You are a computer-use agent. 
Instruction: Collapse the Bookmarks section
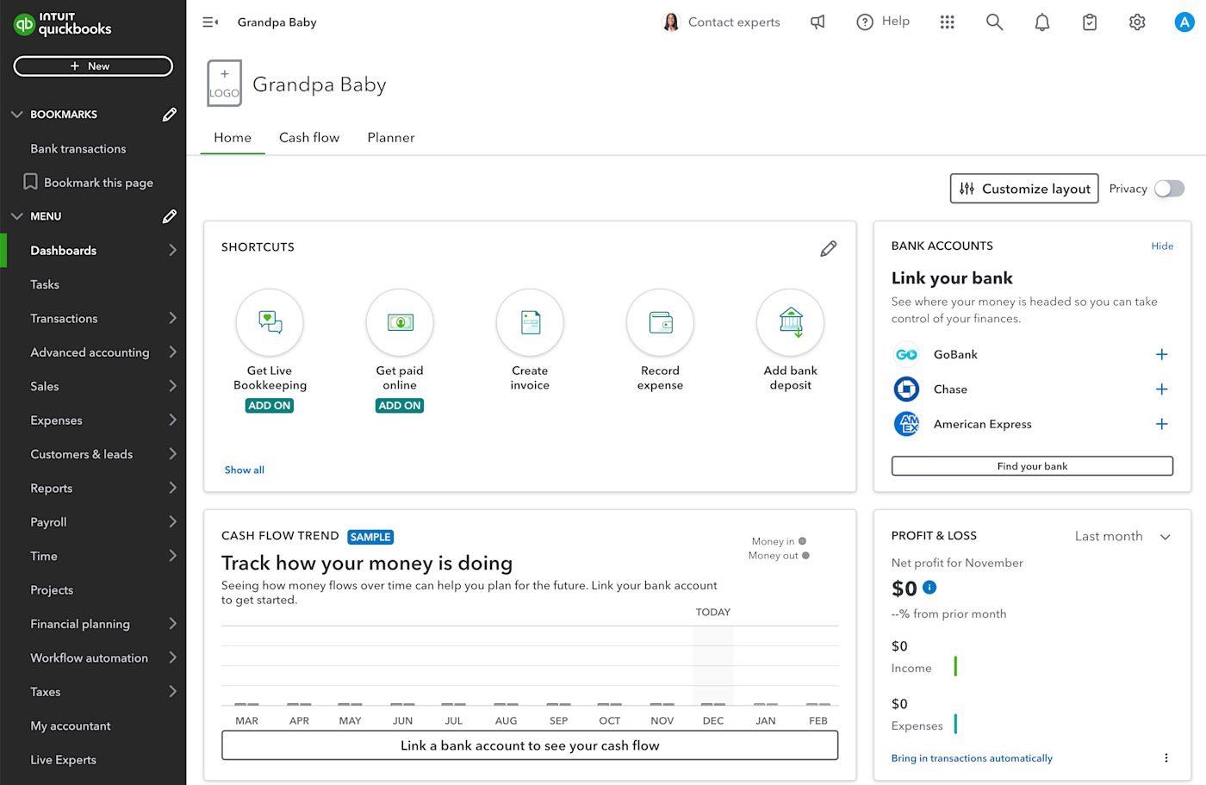[x=16, y=115]
